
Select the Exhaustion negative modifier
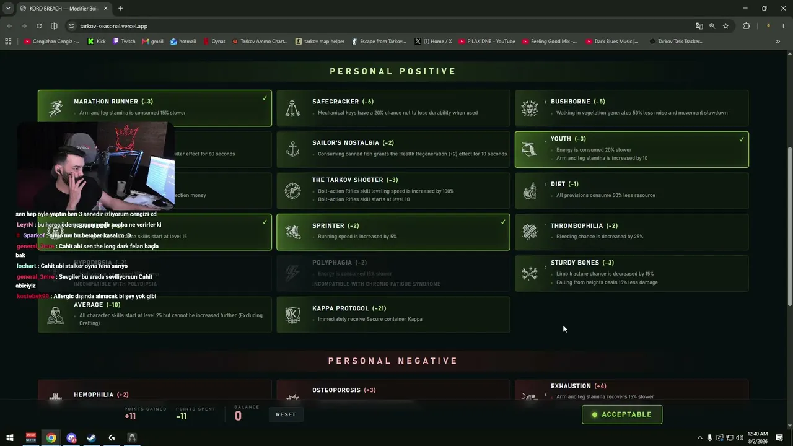pos(632,390)
